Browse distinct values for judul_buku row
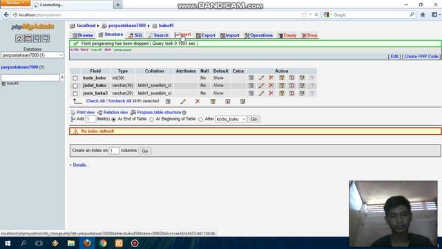This screenshot has height=249, width=442. click(251, 86)
